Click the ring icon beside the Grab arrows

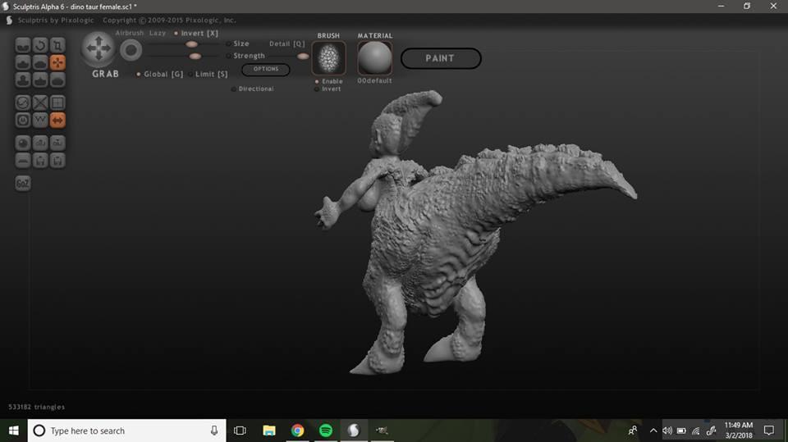click(x=131, y=50)
